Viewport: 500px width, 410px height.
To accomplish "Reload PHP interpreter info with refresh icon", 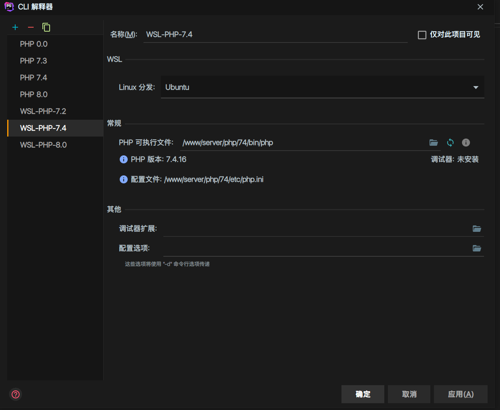I will point(450,143).
